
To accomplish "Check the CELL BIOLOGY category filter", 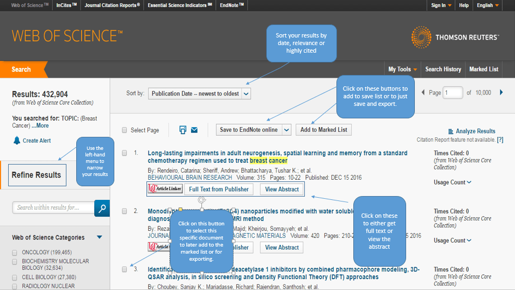I will click(15, 278).
